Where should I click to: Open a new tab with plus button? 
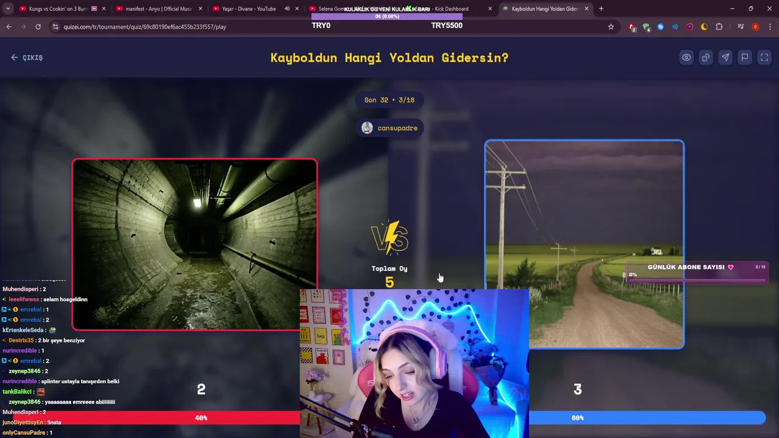[601, 9]
